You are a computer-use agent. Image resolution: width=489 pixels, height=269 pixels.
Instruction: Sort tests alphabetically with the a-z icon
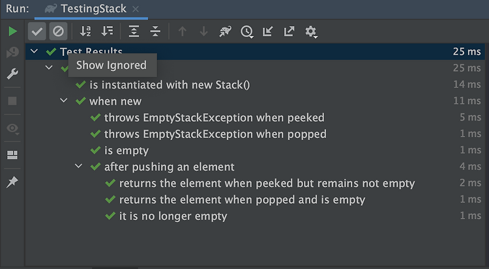click(x=85, y=31)
